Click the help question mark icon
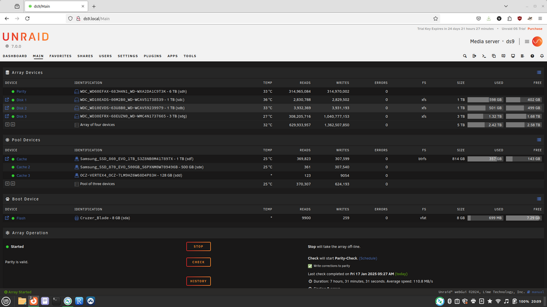The height and width of the screenshot is (307, 547). 532,56
